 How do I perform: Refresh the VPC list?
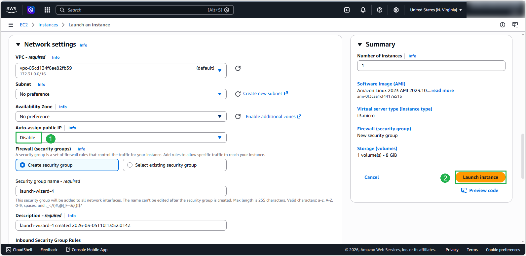tap(238, 68)
